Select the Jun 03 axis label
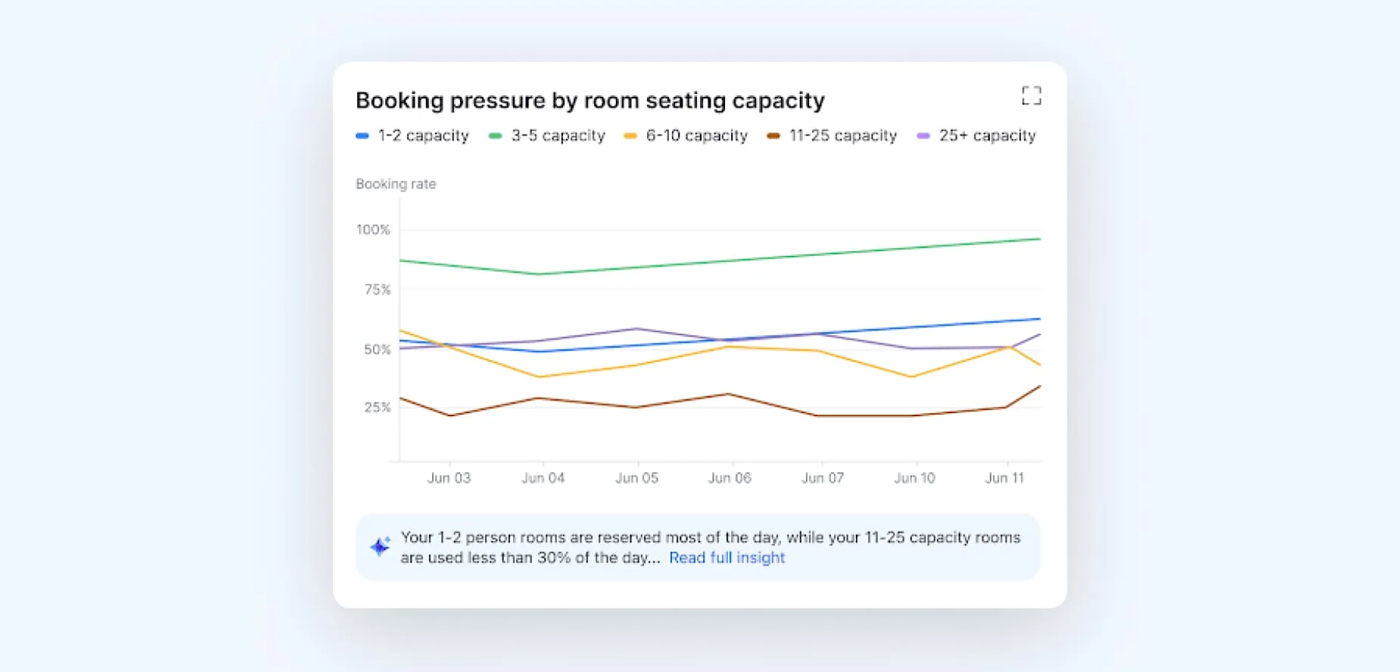1400x672 pixels. 449,478
